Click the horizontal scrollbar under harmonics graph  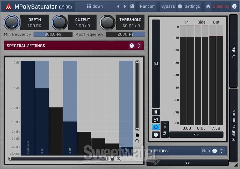coord(59,159)
